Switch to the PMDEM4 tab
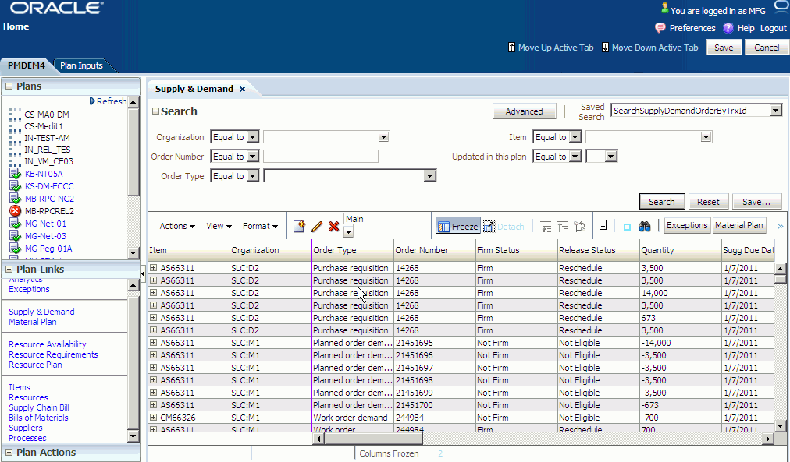Image resolution: width=790 pixels, height=462 pixels. click(27, 65)
